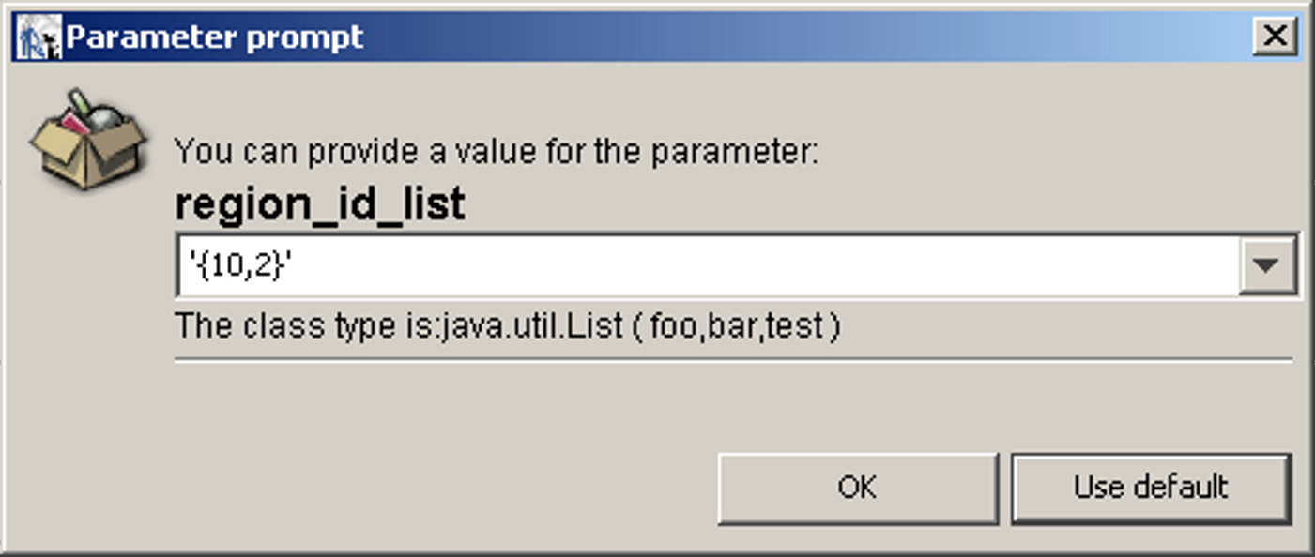Expand the region_id_list value dropdown
This screenshot has height=557, width=1315.
pyautogui.click(x=1267, y=266)
